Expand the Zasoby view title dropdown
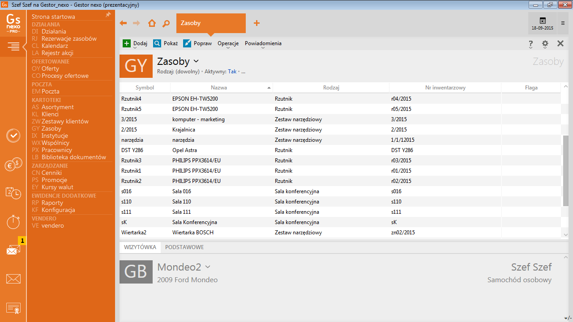The height and width of the screenshot is (322, 573). coord(196,61)
